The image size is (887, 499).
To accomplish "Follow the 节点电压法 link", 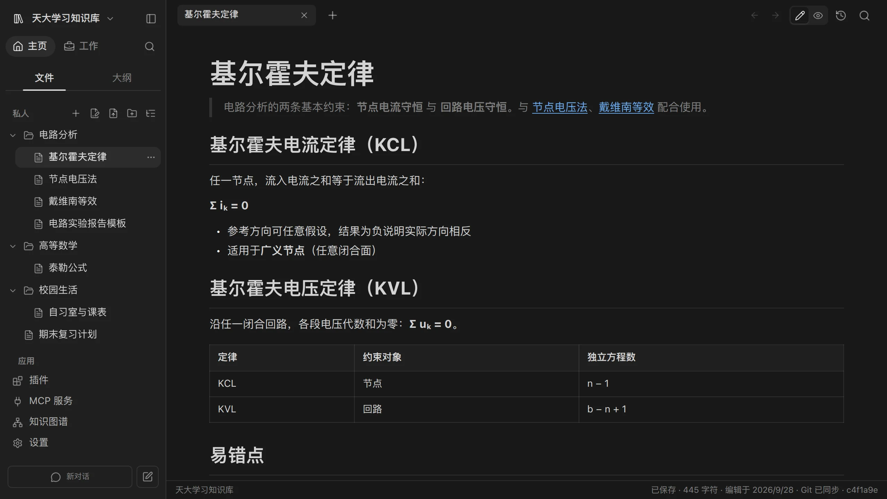I will click(x=560, y=107).
